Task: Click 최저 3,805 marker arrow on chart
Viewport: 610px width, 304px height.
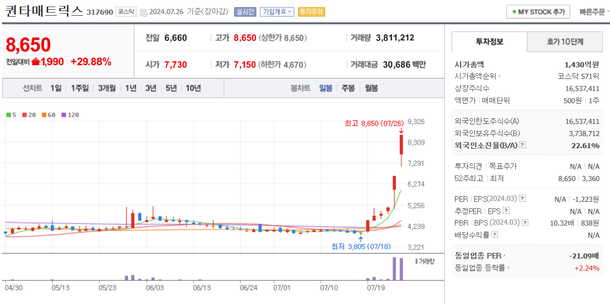Action: 360,239
